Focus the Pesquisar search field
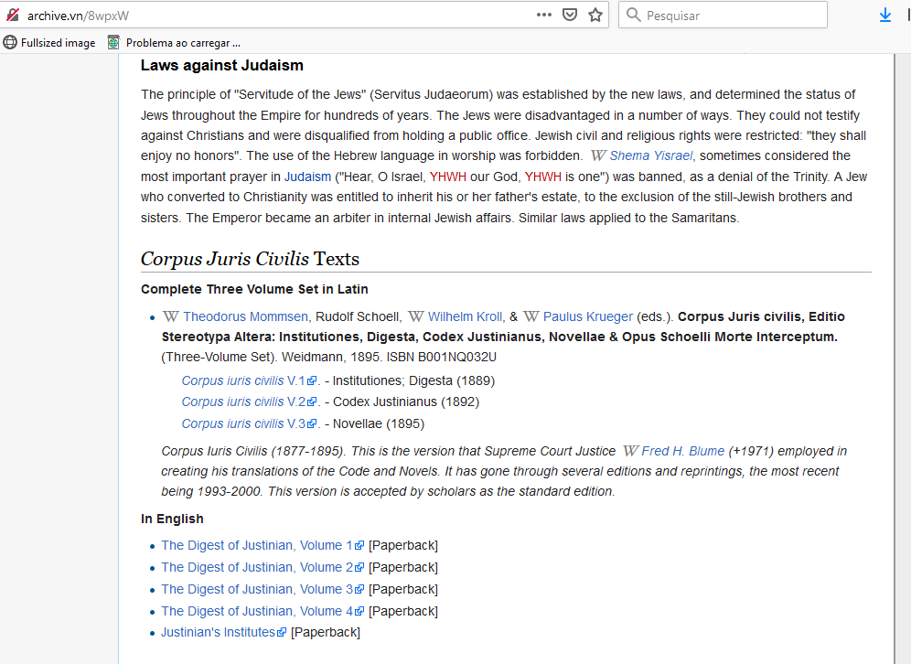The width and height of the screenshot is (911, 664). (x=732, y=16)
